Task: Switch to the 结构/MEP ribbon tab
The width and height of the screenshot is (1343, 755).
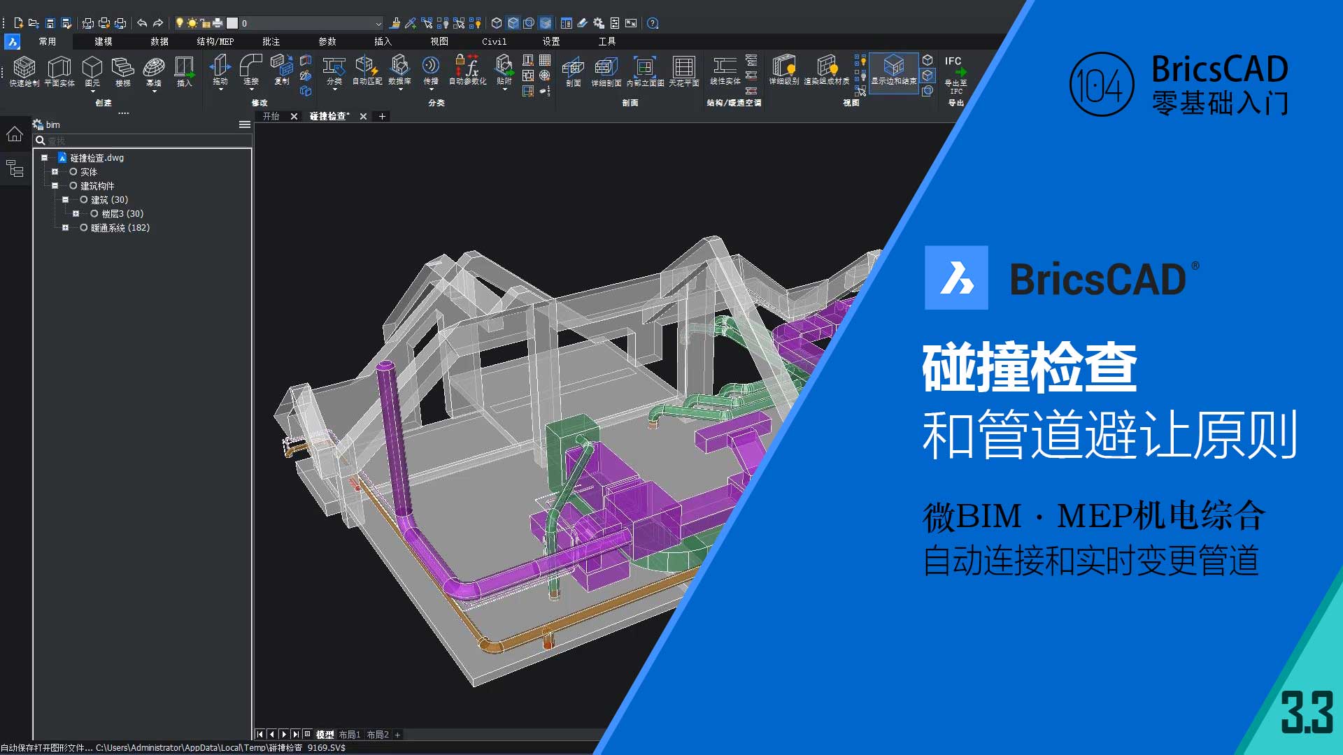Action: (215, 41)
